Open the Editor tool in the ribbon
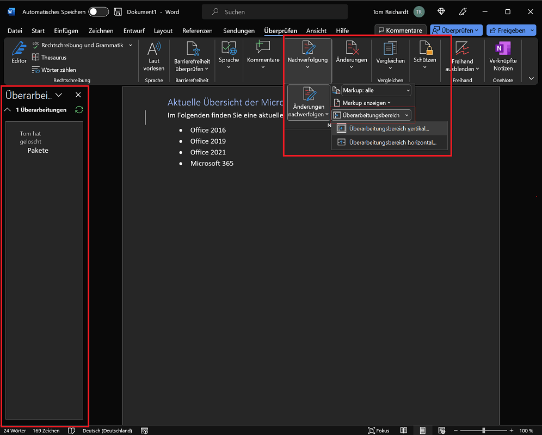This screenshot has width=542, height=435. pos(19,53)
